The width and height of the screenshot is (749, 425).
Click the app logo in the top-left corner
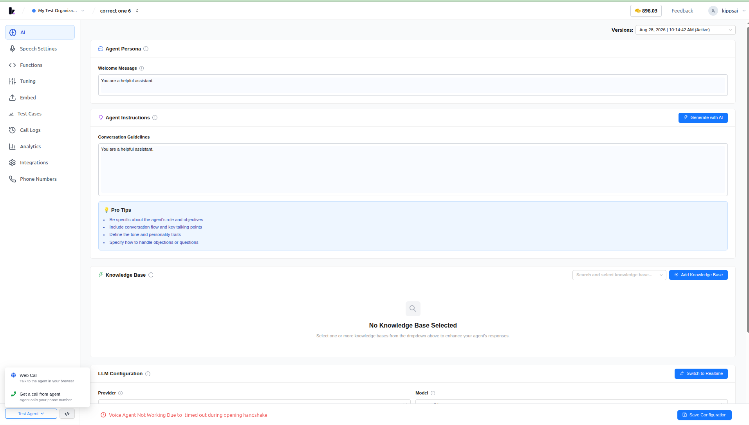tap(12, 11)
